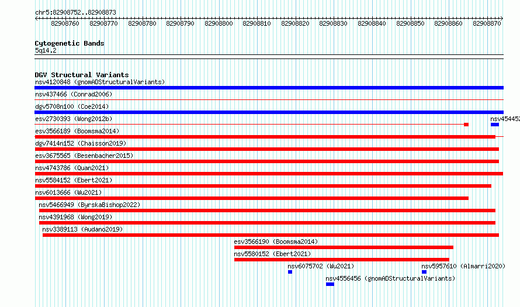Open nsv5584152 (Ebert2021) label
520x307 pixels.
click(x=74, y=180)
